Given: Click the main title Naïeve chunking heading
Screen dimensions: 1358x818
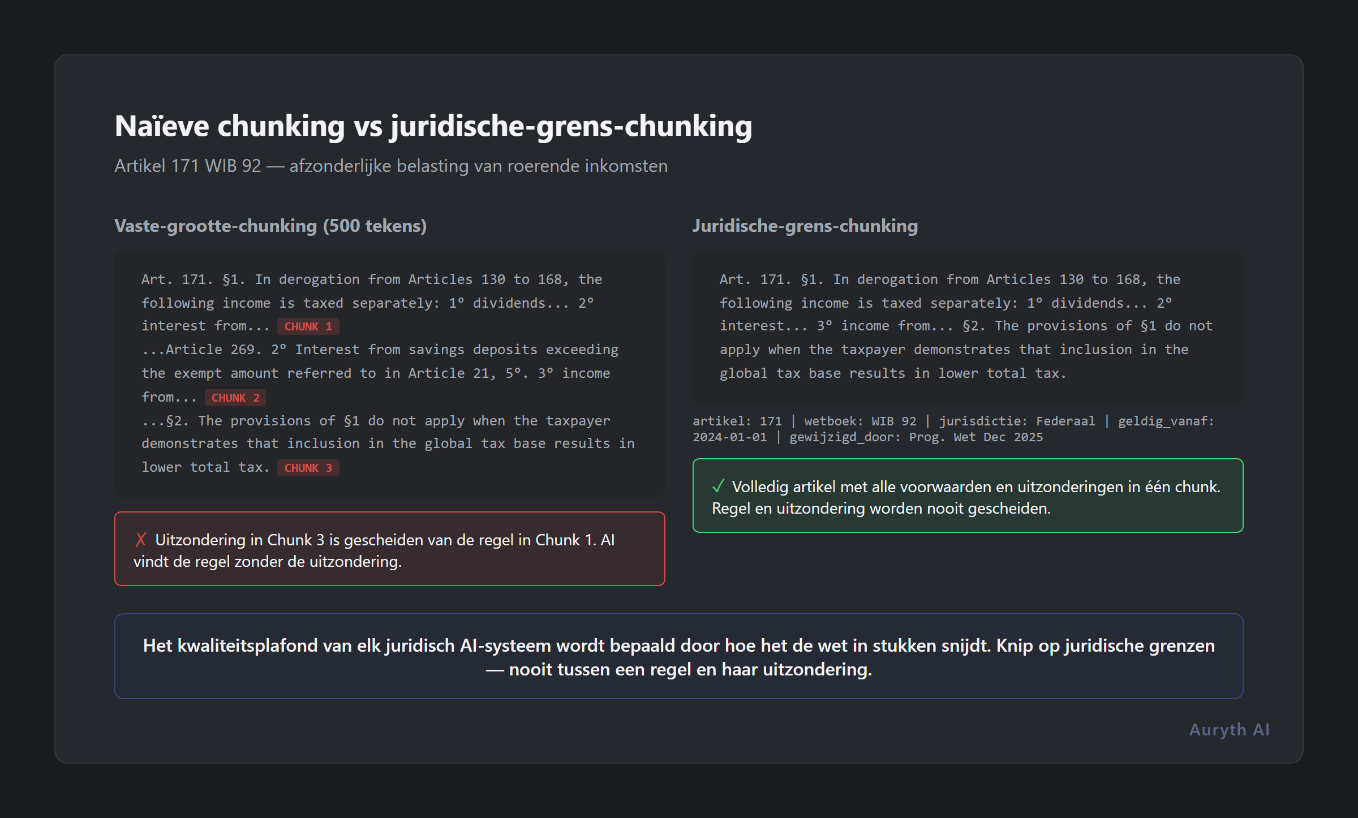Looking at the screenshot, I should [x=433, y=126].
